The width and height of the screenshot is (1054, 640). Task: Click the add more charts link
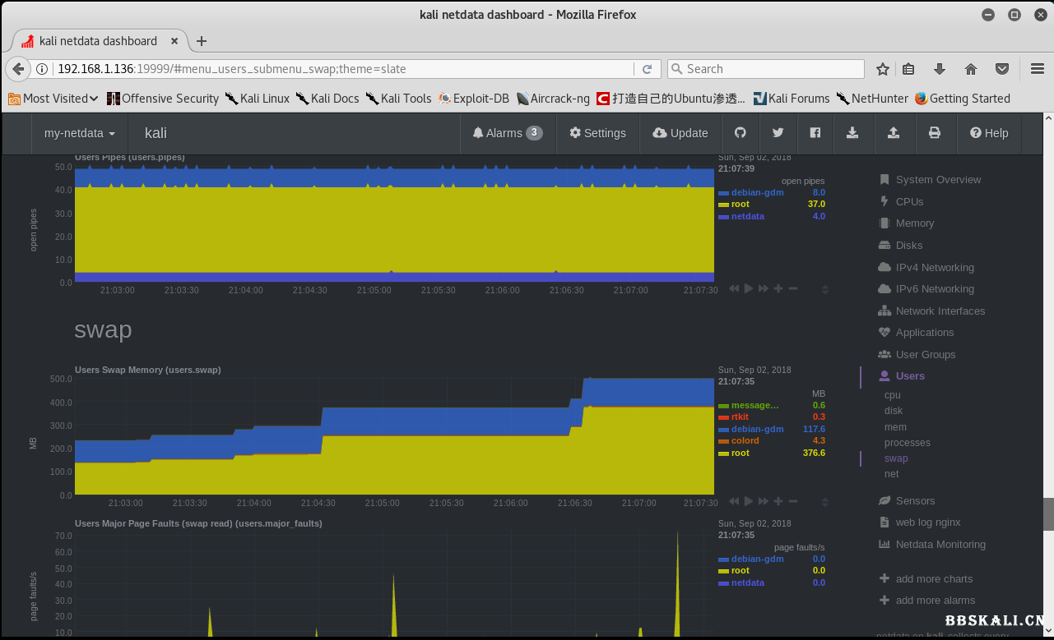pyautogui.click(x=934, y=579)
